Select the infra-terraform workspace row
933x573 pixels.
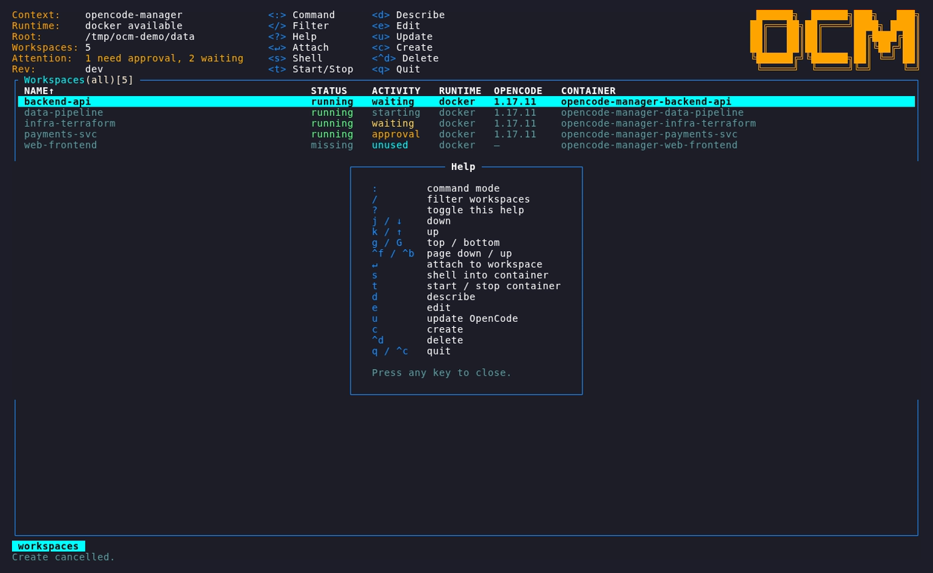pyautogui.click(x=467, y=123)
